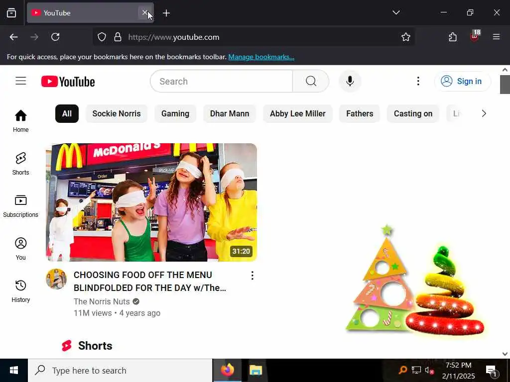Open History from sidebar
The width and height of the screenshot is (510, 382).
click(21, 291)
